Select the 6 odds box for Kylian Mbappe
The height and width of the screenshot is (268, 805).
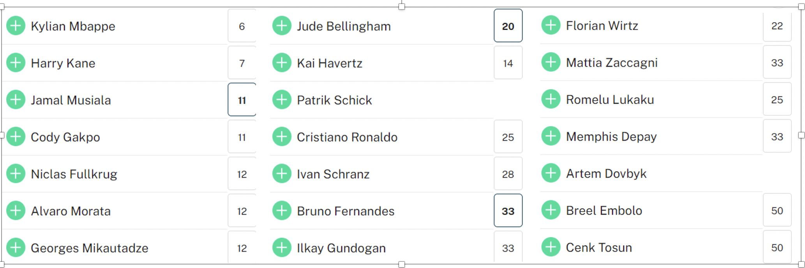[242, 26]
